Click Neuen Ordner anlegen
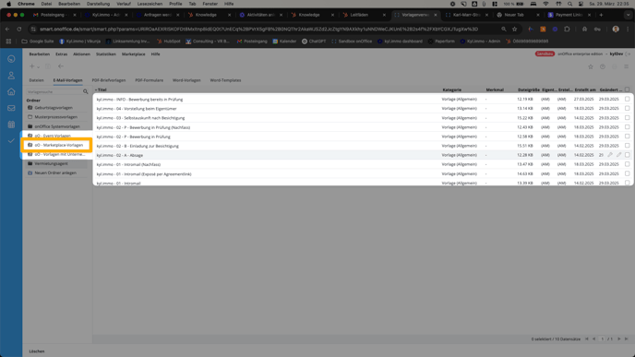 55,173
